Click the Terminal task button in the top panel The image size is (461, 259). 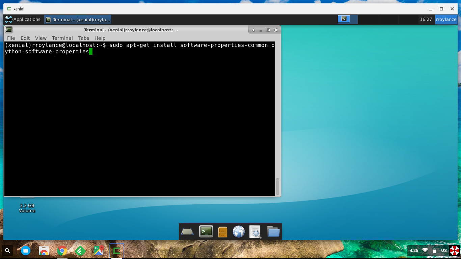78,20
